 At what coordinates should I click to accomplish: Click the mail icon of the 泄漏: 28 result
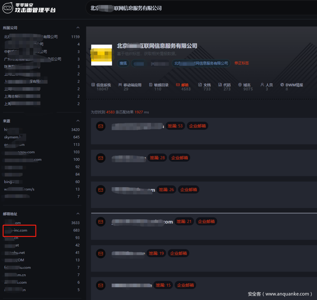pyautogui.click(x=101, y=158)
